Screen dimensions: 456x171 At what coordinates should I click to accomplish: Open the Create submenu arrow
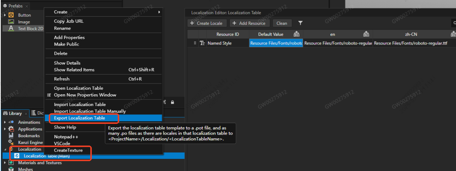coord(159,12)
